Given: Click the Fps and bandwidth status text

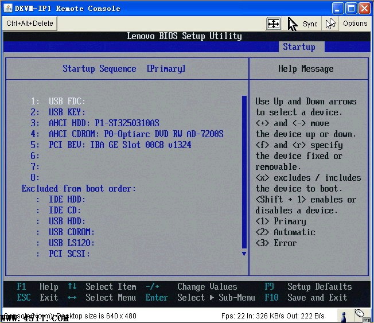Looking at the screenshot, I should click(272, 316).
